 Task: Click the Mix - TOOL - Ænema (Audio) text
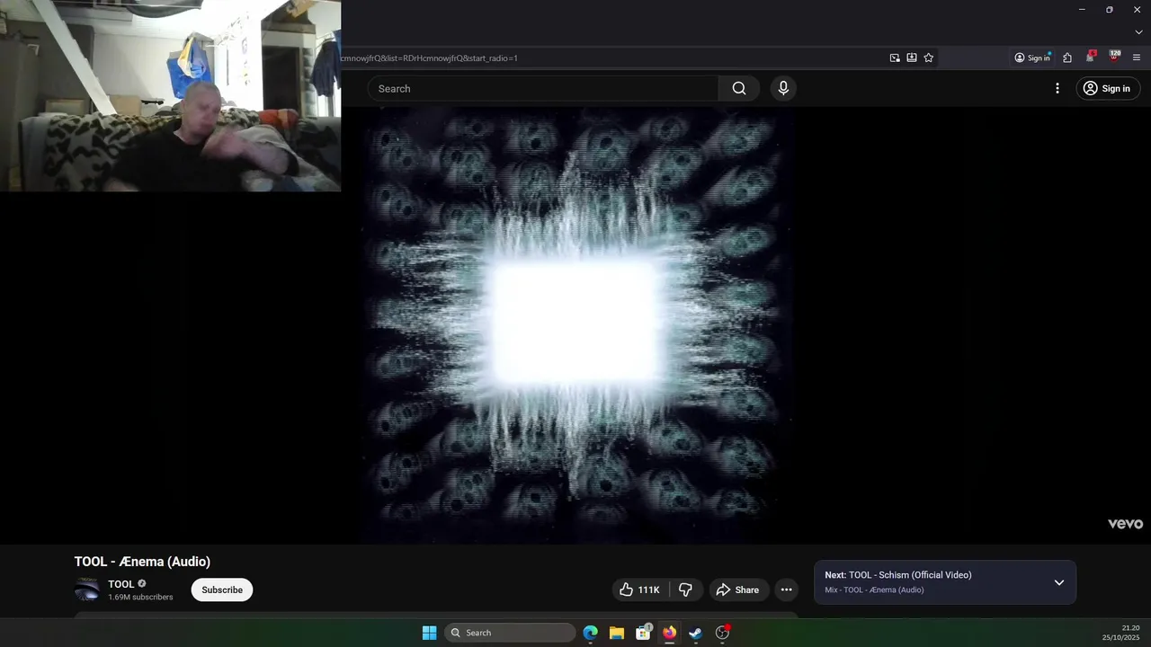[x=874, y=590]
